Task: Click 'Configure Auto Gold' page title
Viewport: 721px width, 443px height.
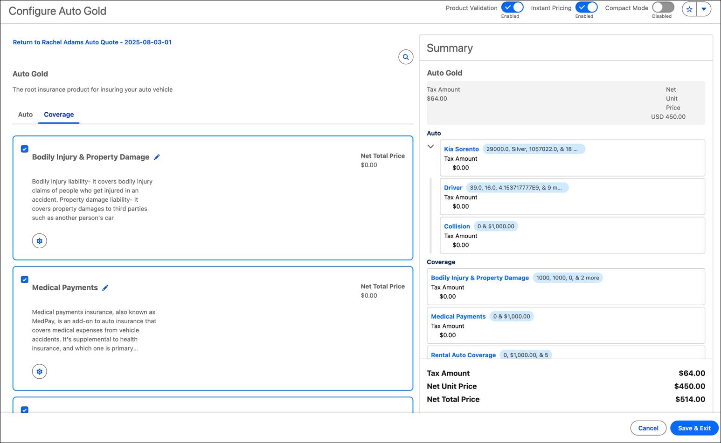Action: pos(57,11)
